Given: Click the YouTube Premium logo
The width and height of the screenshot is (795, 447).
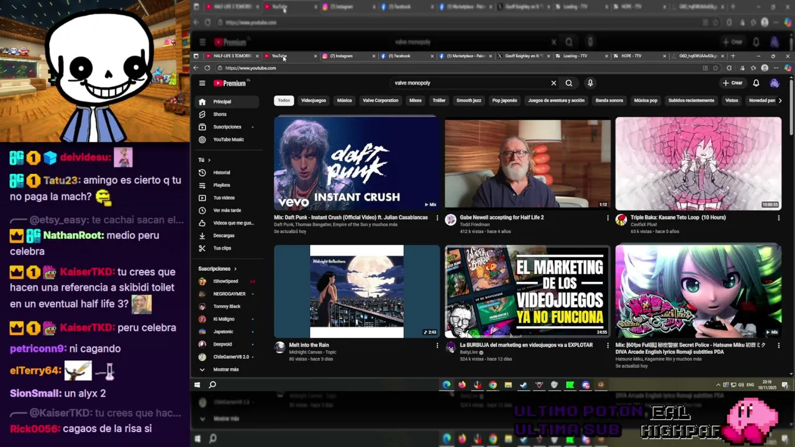Looking at the screenshot, I should point(231,83).
